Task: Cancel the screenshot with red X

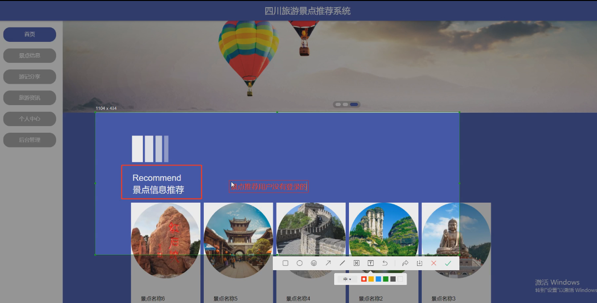Action: 434,263
